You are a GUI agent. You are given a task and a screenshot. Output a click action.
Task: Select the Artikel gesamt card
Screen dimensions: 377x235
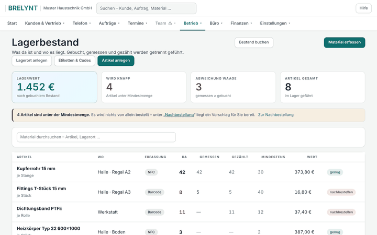pyautogui.click(x=323, y=87)
